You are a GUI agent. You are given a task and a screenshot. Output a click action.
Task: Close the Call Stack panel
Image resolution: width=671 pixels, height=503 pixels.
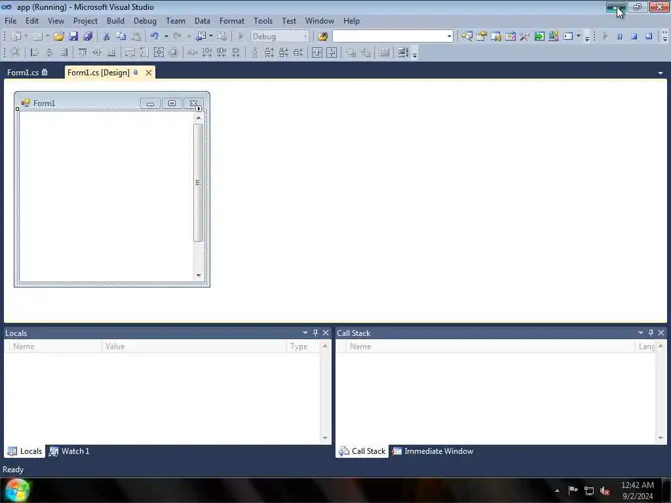661,333
